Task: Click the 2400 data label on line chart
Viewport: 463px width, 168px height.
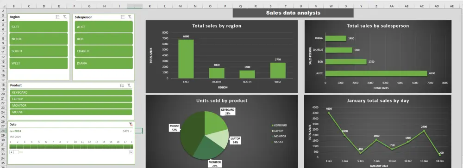Action: (424, 127)
